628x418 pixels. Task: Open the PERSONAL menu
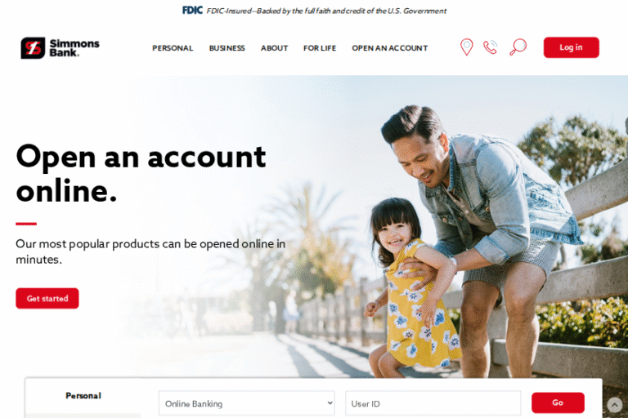click(173, 48)
